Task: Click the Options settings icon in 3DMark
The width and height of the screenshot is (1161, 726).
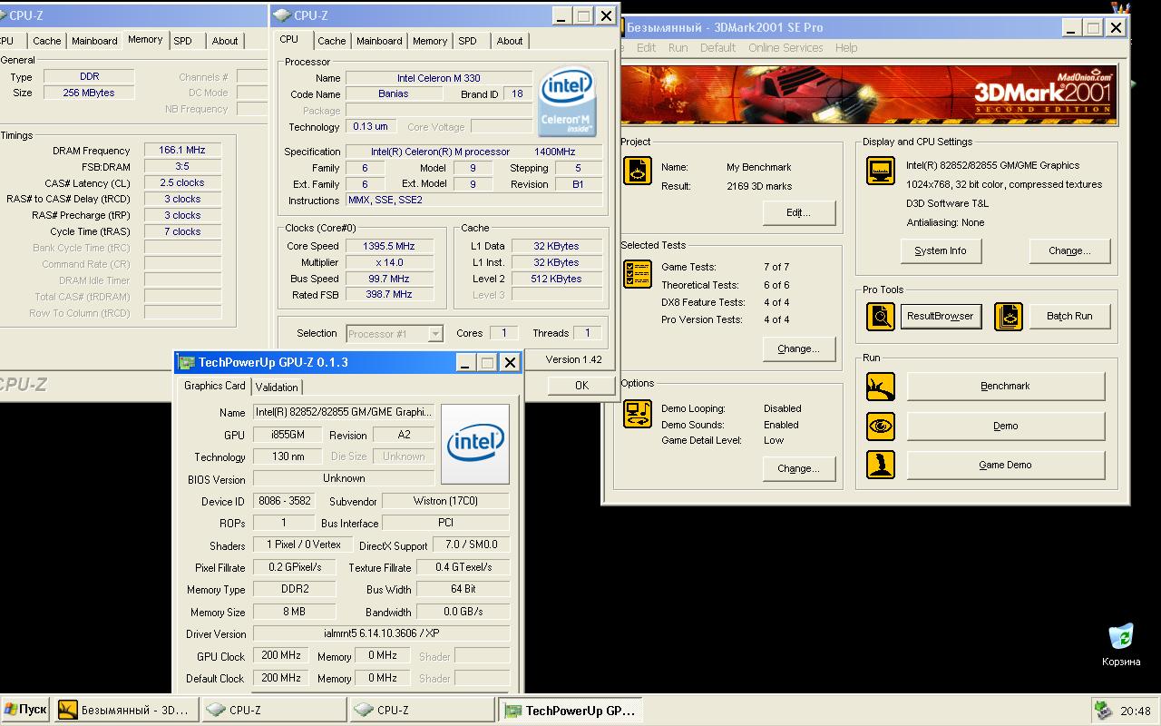Action: click(638, 413)
